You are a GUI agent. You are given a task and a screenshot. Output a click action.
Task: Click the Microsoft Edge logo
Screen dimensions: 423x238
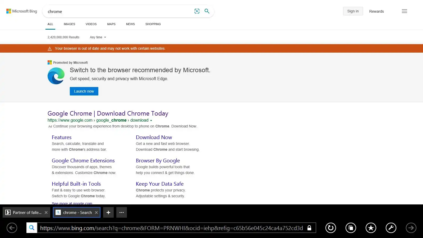56,76
